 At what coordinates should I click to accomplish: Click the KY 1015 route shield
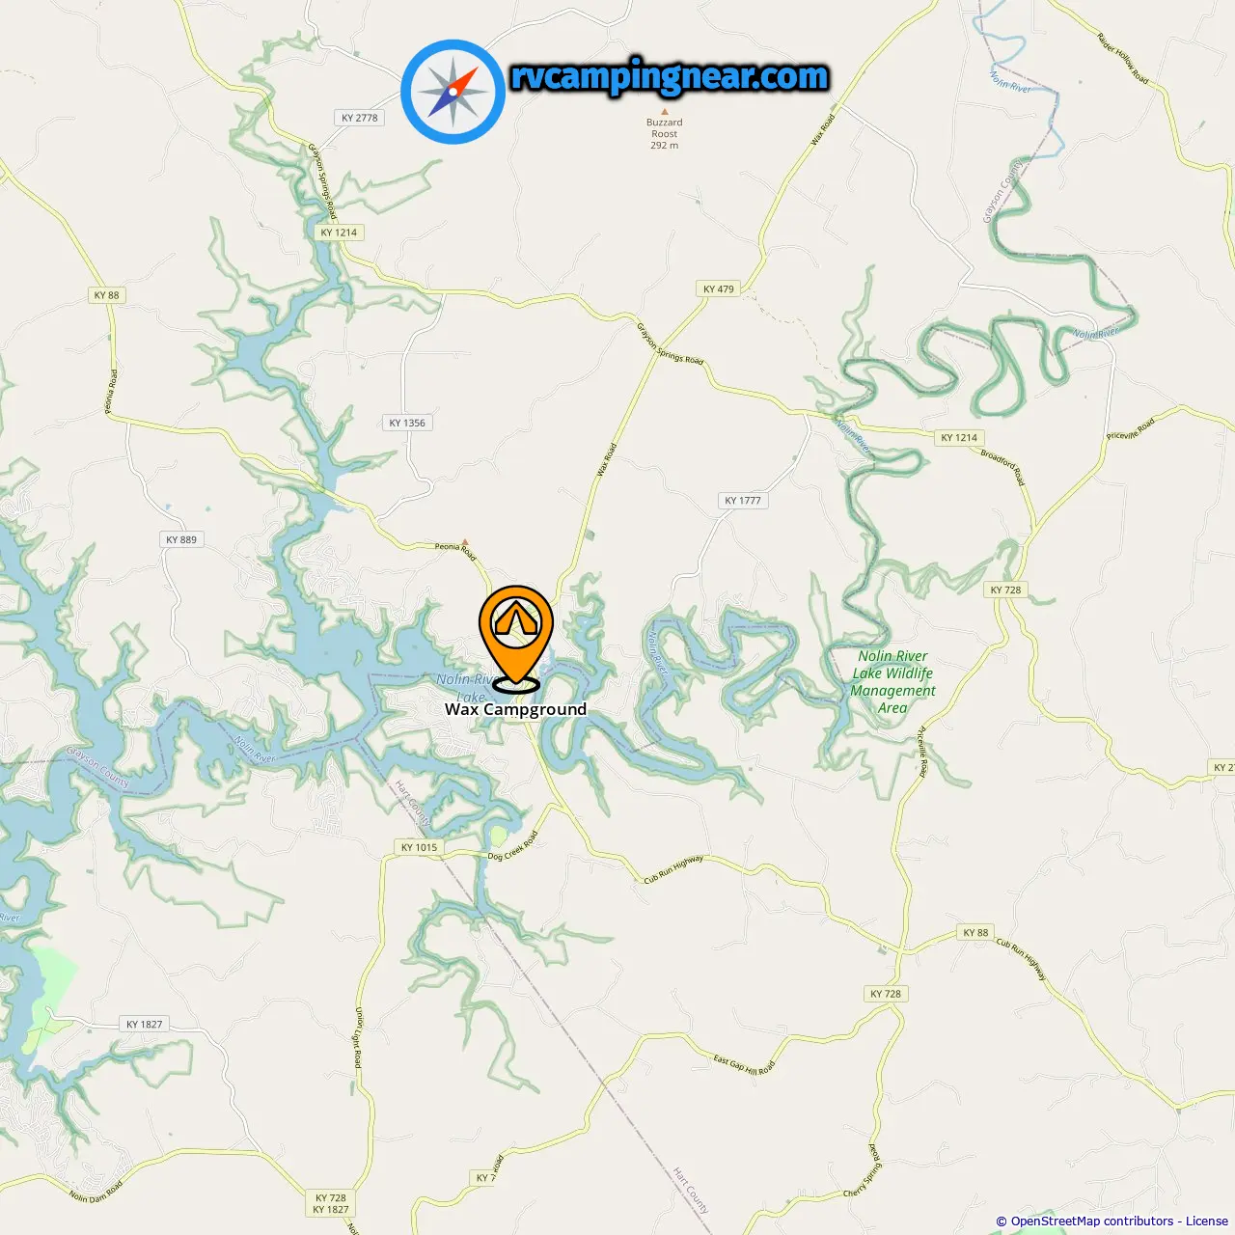pos(419,847)
